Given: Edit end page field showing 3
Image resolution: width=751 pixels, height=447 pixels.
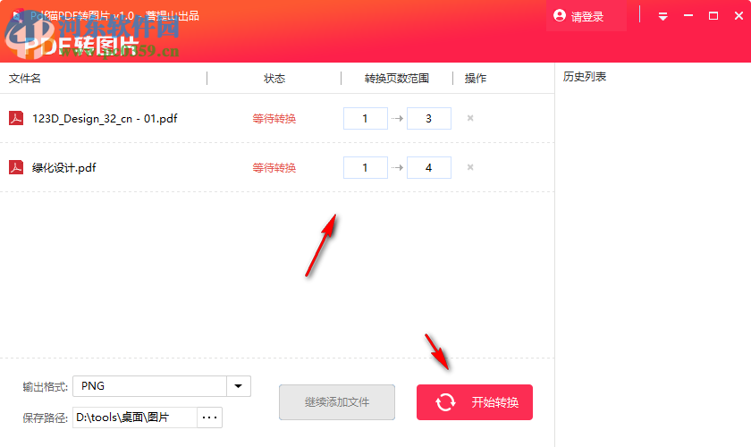Looking at the screenshot, I should pyautogui.click(x=428, y=118).
